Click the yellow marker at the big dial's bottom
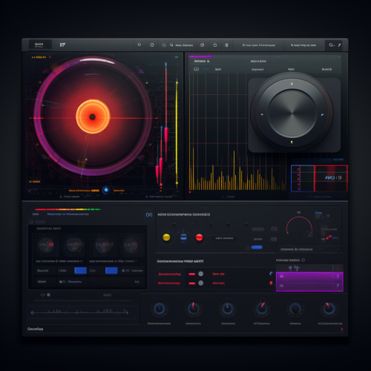The image size is (371, 371). pyautogui.click(x=292, y=142)
